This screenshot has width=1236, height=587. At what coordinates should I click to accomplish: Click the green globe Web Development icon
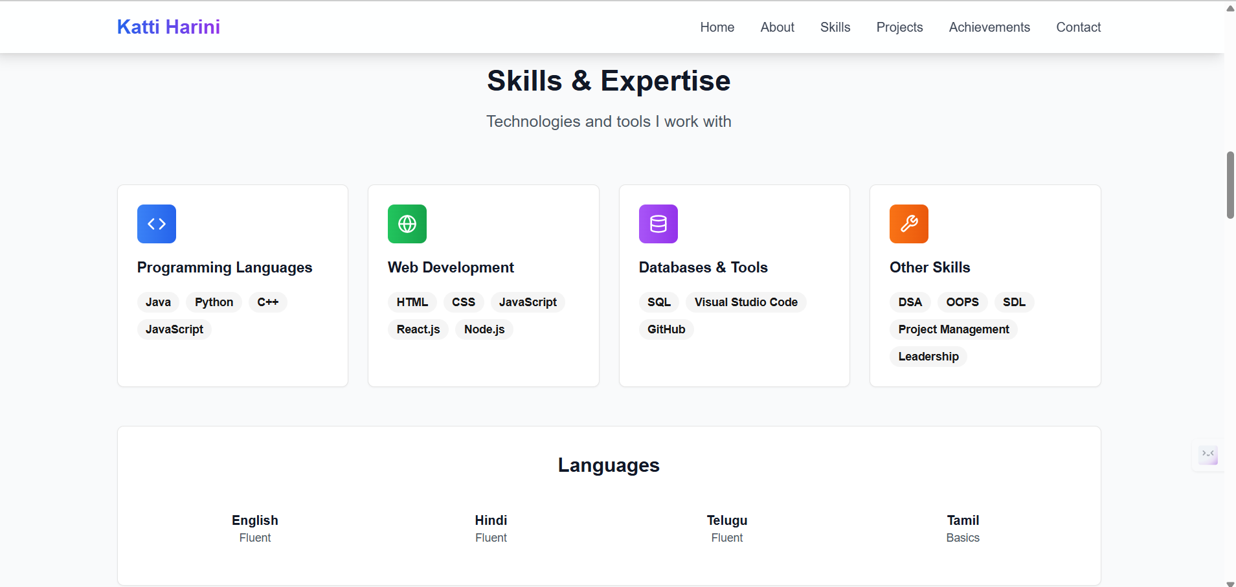[x=407, y=224]
